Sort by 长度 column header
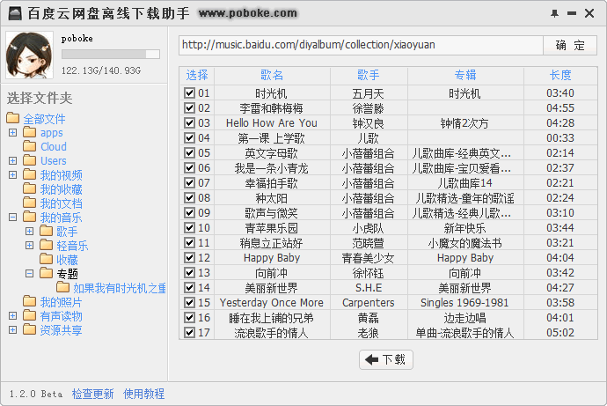The image size is (607, 406). click(x=560, y=75)
